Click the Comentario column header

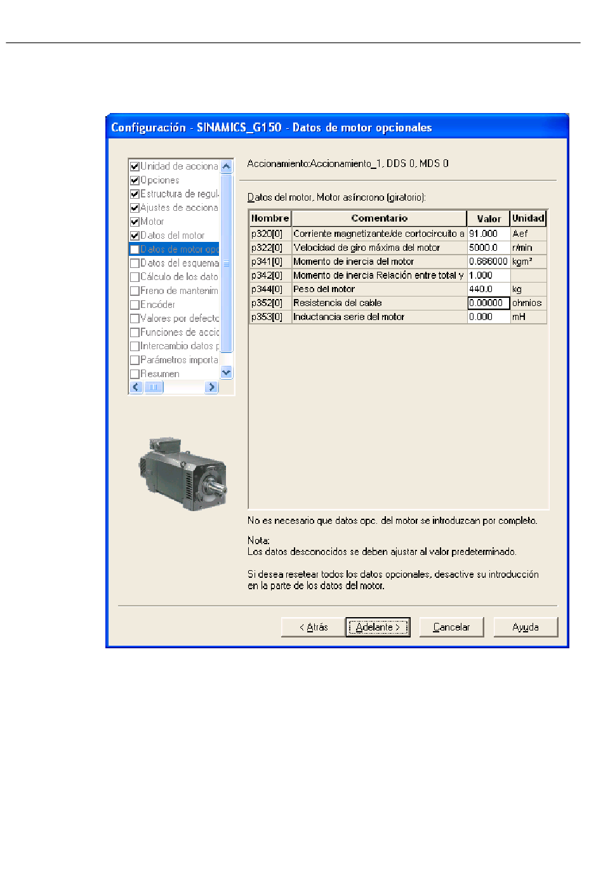[380, 218]
